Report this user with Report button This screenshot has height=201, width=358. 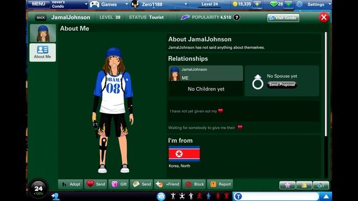click(220, 184)
